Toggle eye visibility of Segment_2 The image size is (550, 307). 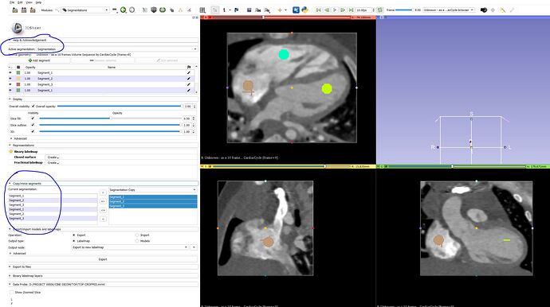(10, 79)
